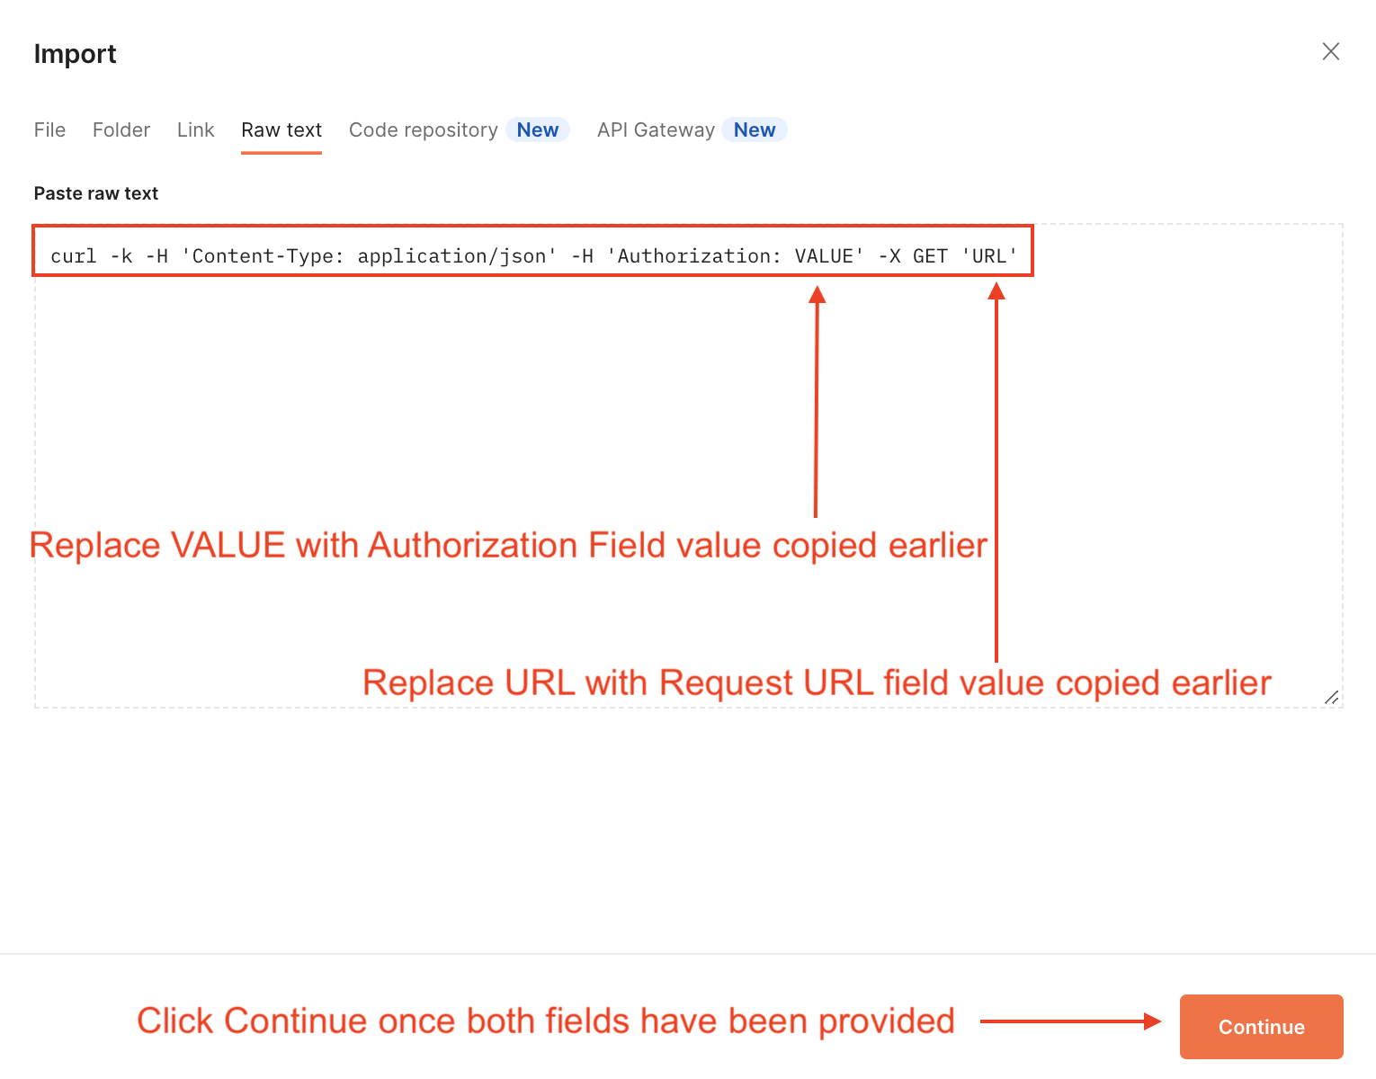Click the Paste raw text label
This screenshot has width=1376, height=1079.
[96, 193]
